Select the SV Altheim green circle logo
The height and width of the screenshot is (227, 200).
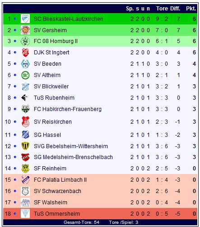point(25,75)
